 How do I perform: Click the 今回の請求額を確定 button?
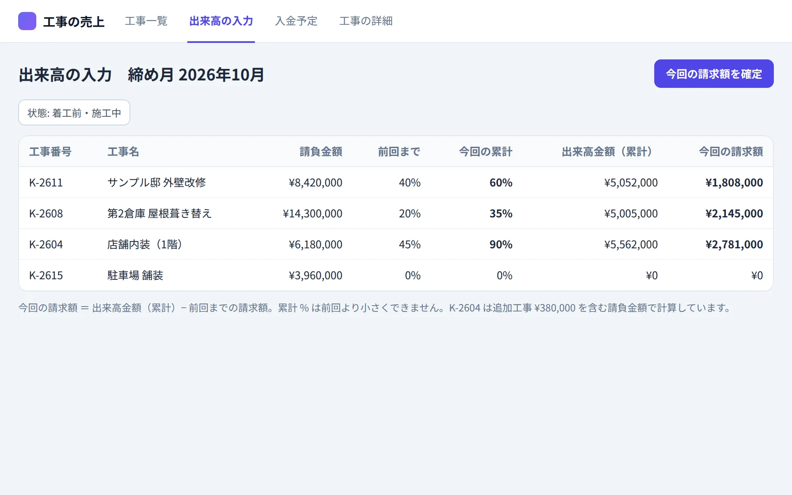(714, 74)
